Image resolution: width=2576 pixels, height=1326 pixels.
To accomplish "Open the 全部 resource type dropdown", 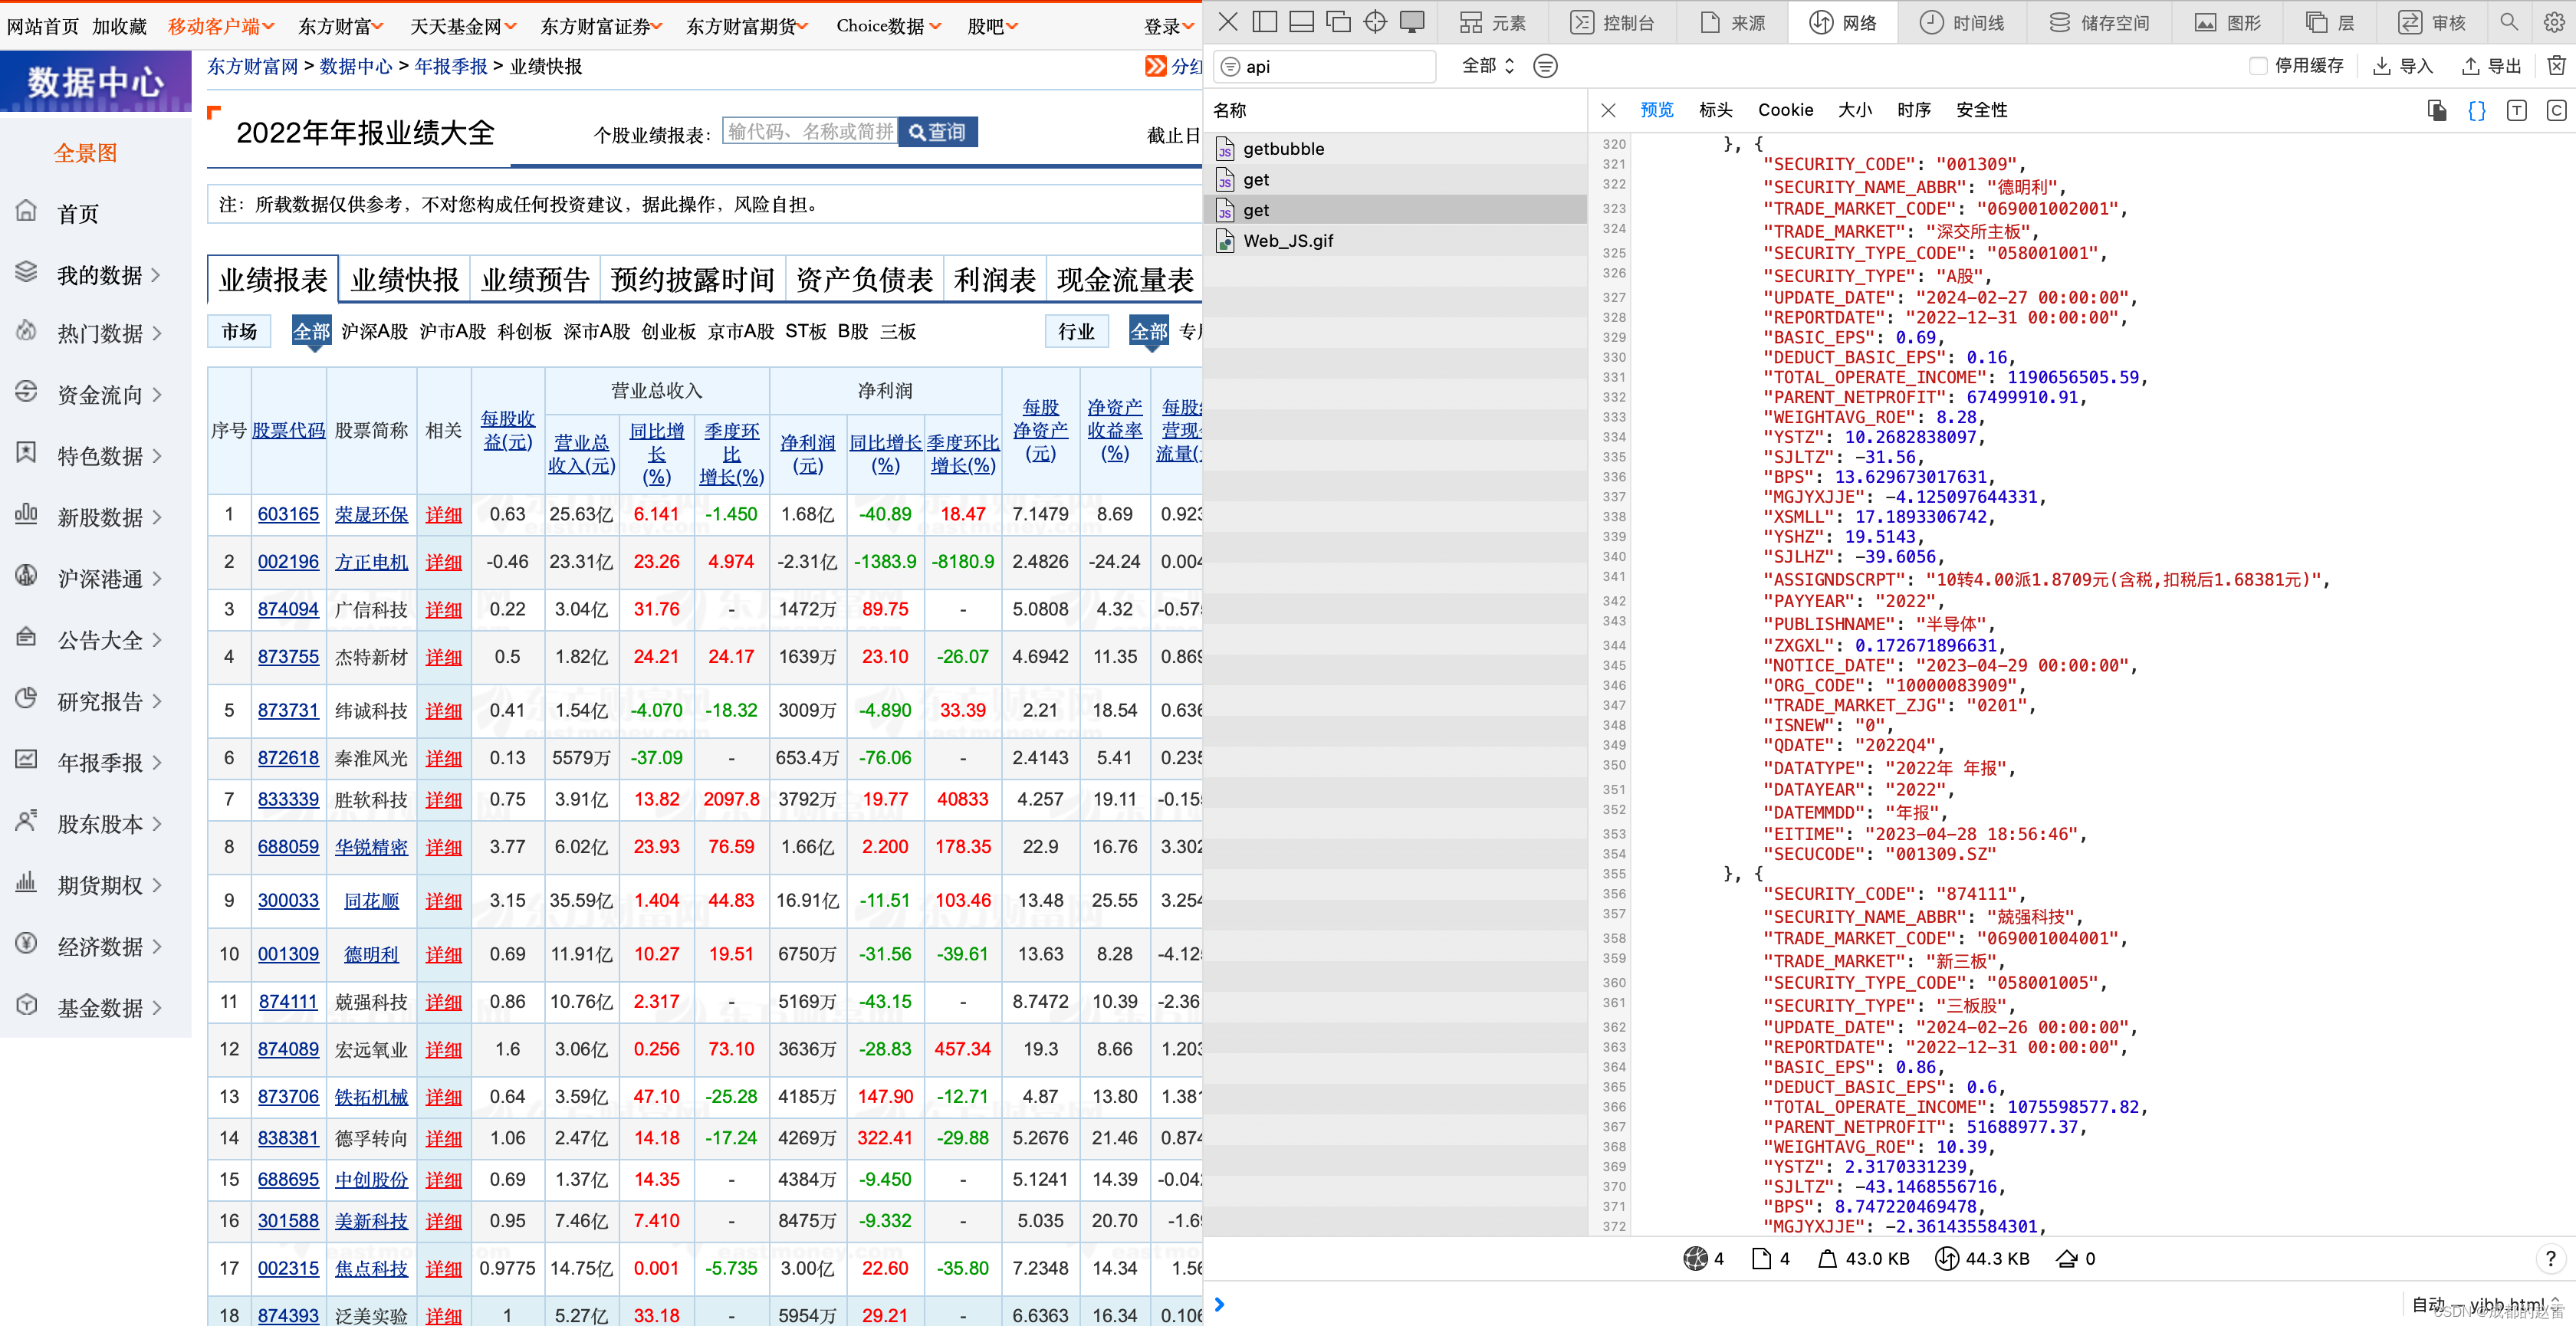I will click(x=1487, y=66).
